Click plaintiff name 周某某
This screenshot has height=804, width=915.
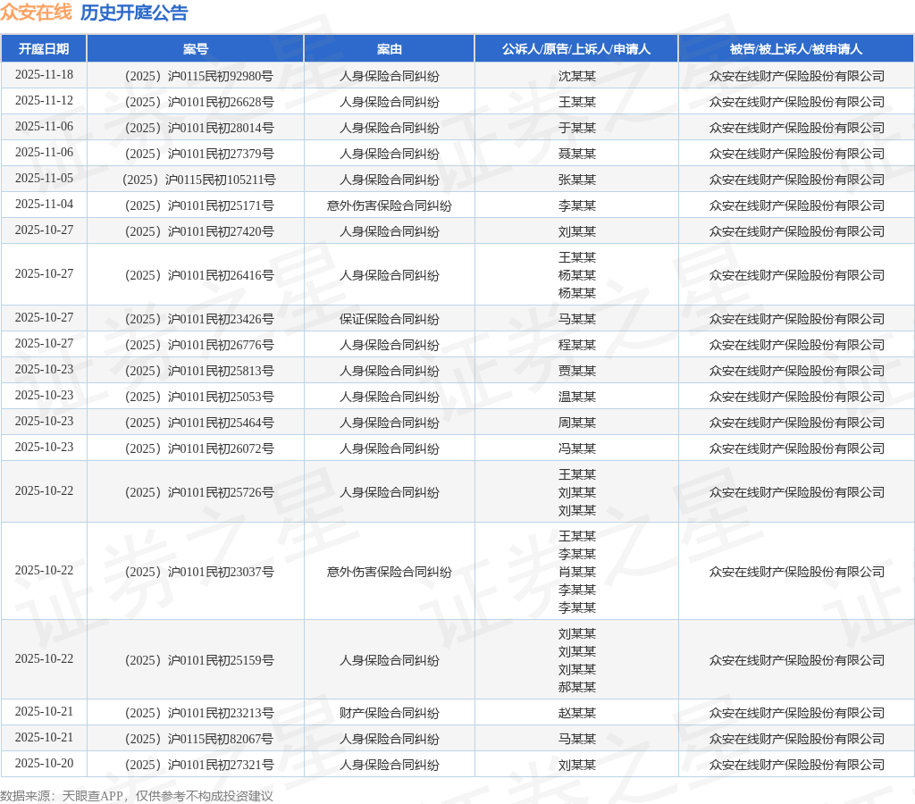576,423
